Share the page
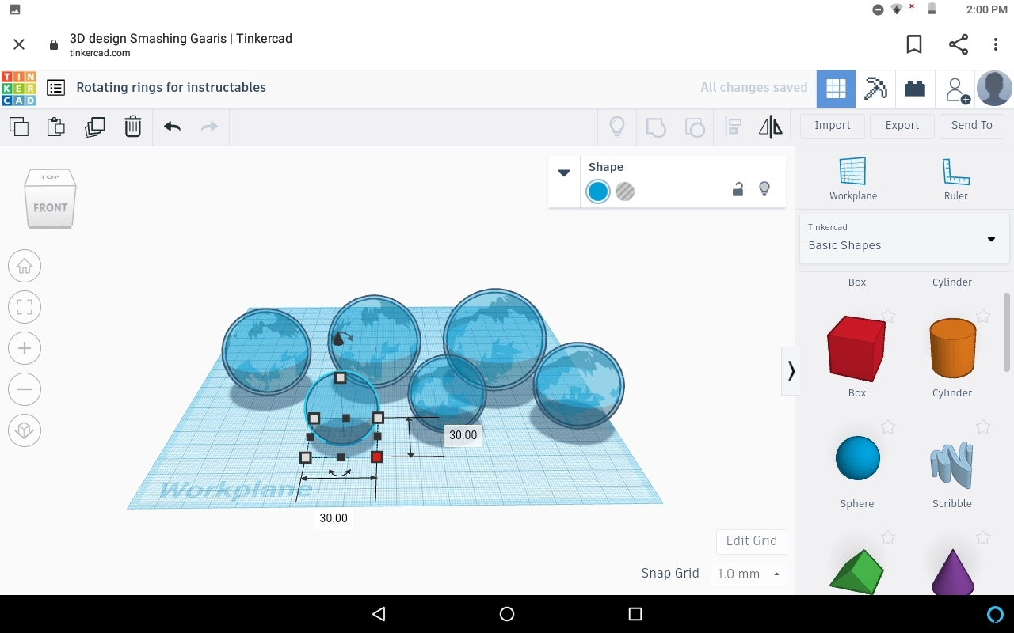Screen dimensions: 1014x633 click(959, 44)
